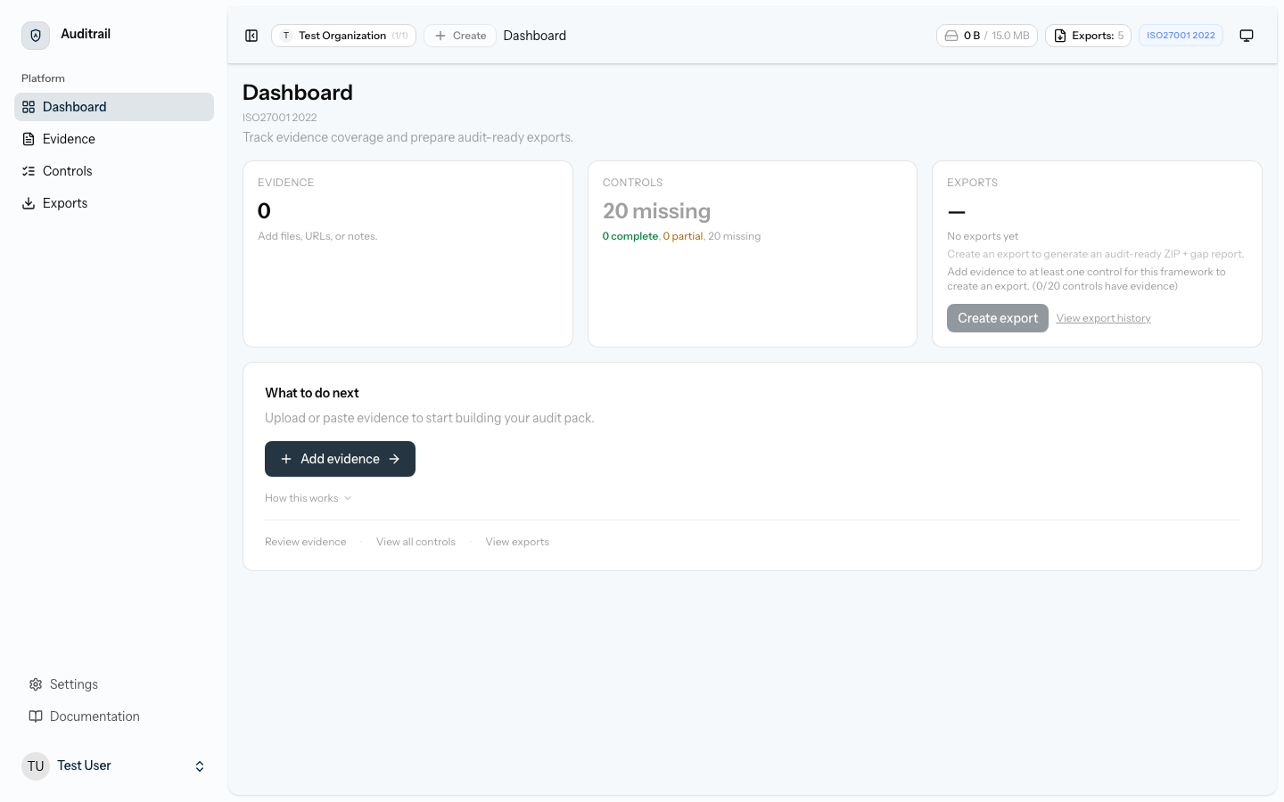Open storage usage indicator showing 0 B
Screen dimensions: 1284x802
tap(986, 35)
